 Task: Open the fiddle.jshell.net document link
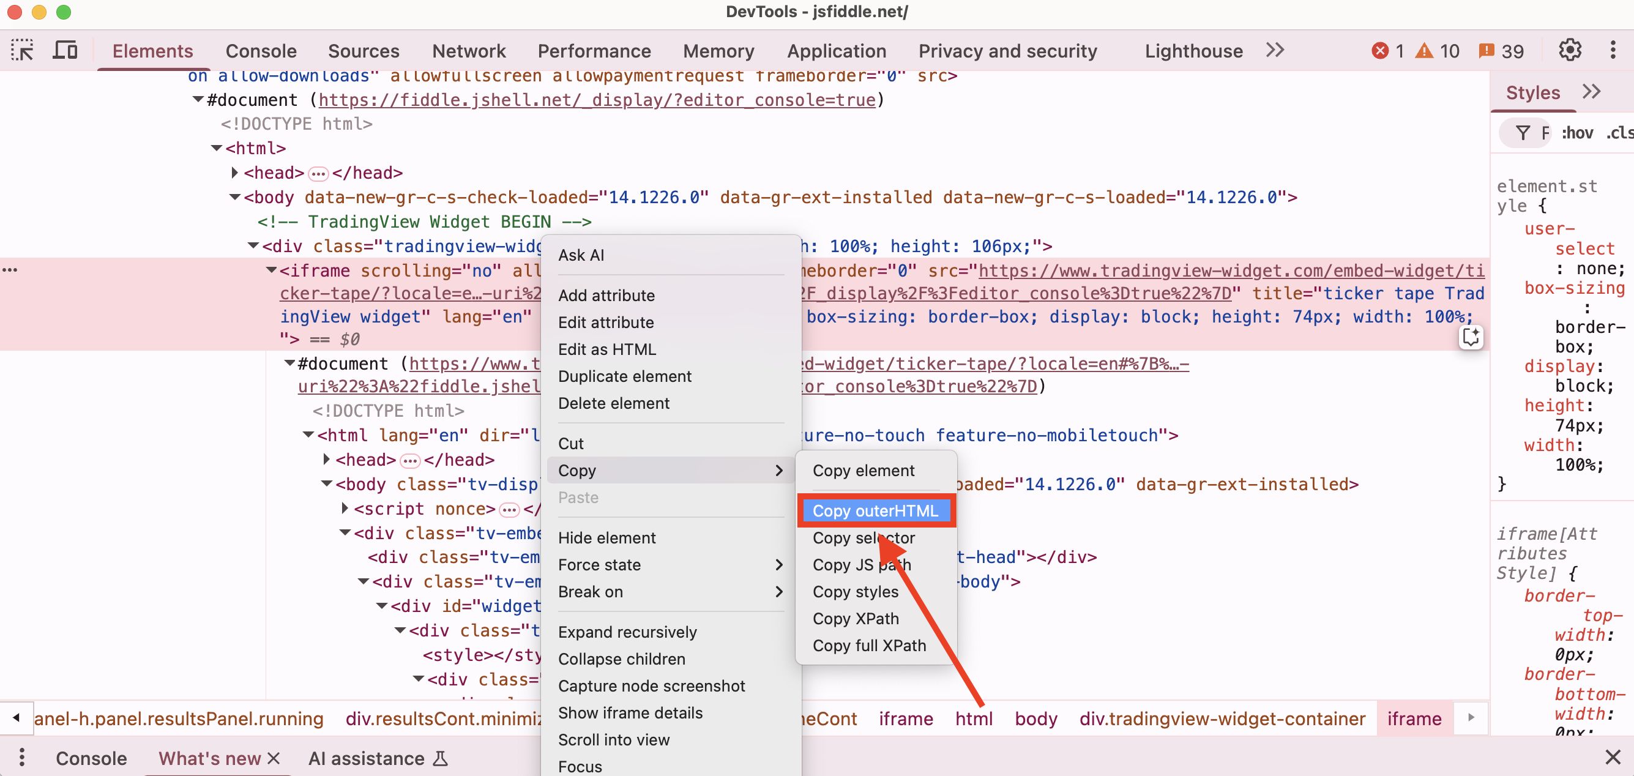tap(596, 100)
